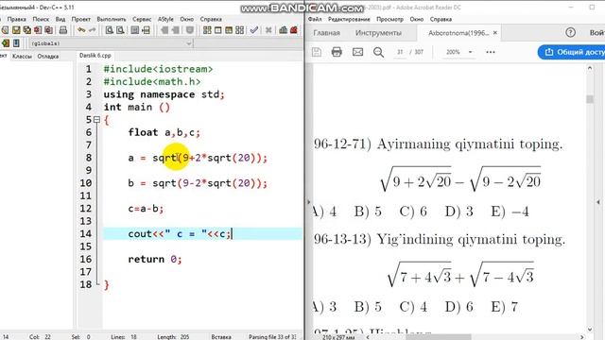Expand Acrobat left navigation pane arrow

click(308, 201)
